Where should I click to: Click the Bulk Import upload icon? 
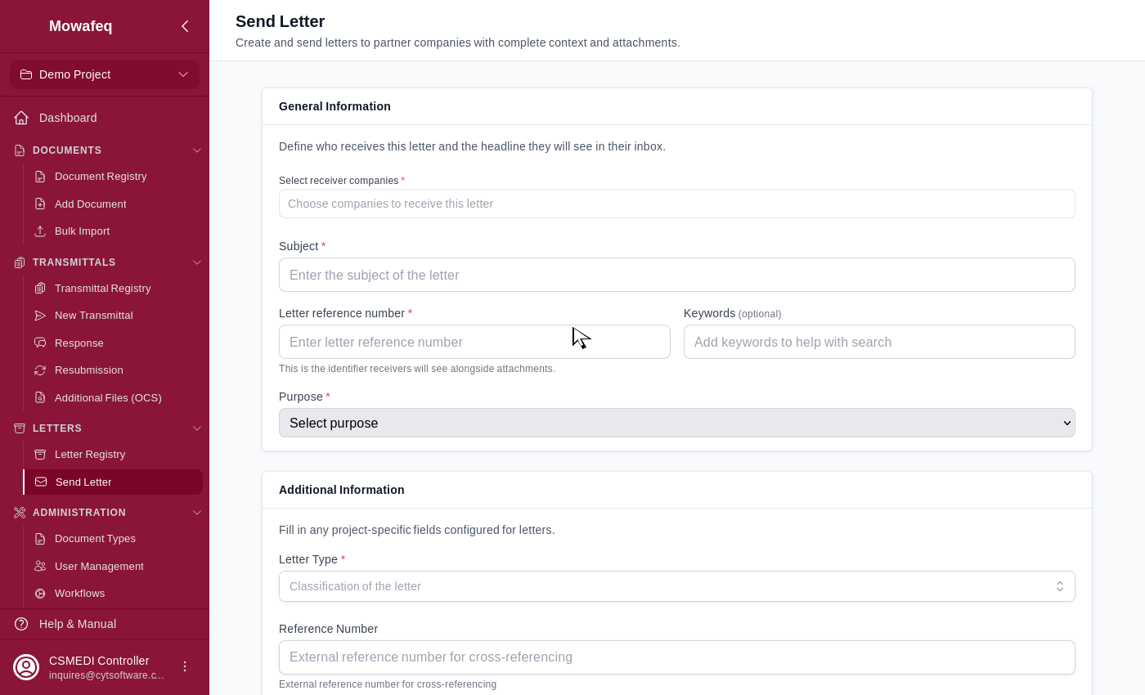pyautogui.click(x=40, y=231)
